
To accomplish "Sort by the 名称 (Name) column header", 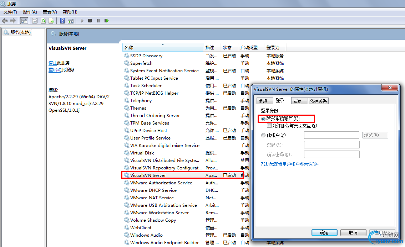I will pos(163,47).
